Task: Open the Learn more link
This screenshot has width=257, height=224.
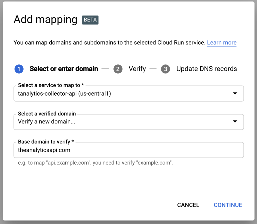Action: tap(222, 43)
